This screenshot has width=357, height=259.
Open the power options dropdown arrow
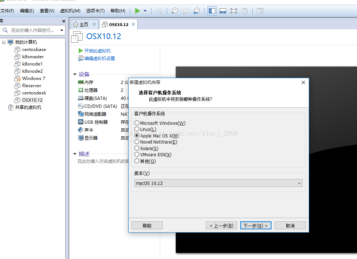[145, 11]
